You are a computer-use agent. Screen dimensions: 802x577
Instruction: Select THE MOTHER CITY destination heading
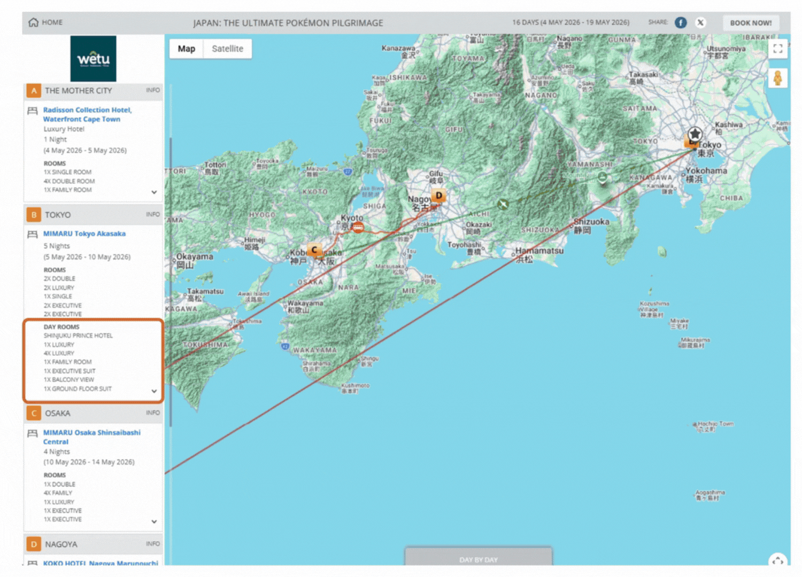pos(79,91)
